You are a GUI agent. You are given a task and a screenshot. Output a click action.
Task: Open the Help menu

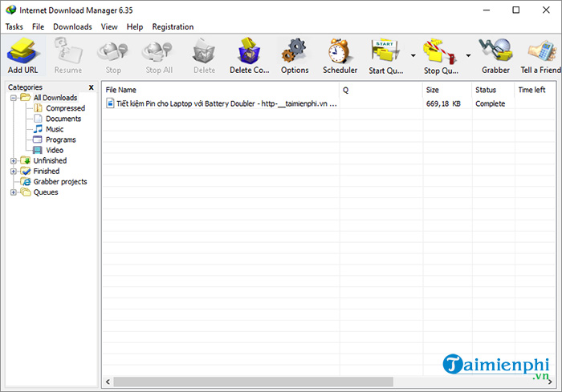pyautogui.click(x=135, y=26)
